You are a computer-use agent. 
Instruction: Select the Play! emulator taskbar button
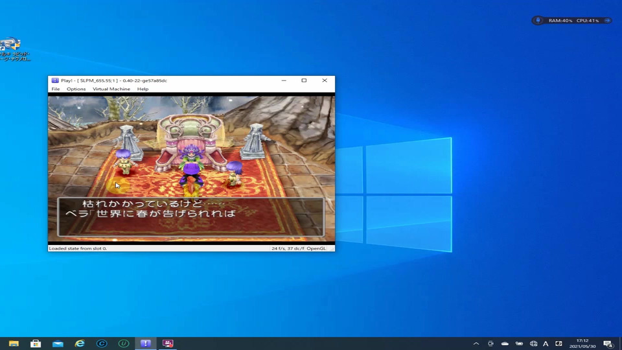[146, 344]
